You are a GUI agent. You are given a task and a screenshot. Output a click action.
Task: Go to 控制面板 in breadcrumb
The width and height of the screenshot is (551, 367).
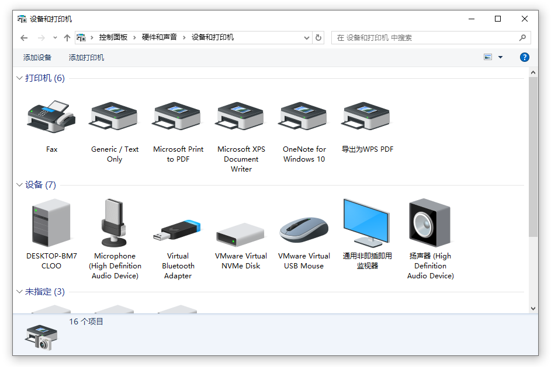(x=113, y=37)
